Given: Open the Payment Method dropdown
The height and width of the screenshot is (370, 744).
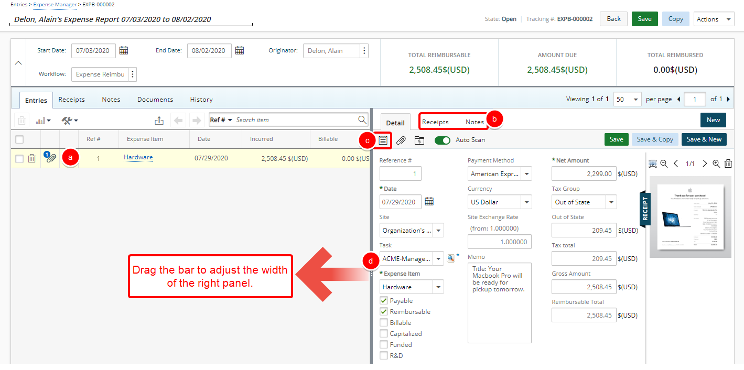Looking at the screenshot, I should pyautogui.click(x=526, y=173).
